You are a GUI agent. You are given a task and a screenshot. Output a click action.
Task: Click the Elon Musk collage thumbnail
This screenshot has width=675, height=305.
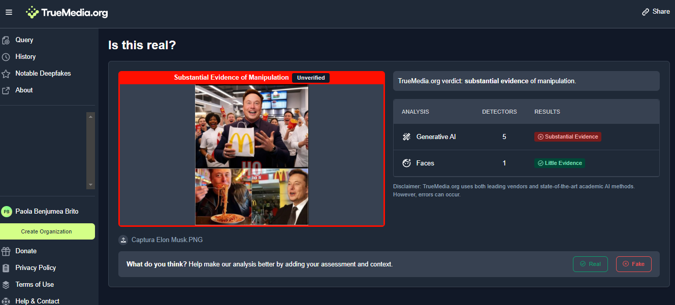252,155
